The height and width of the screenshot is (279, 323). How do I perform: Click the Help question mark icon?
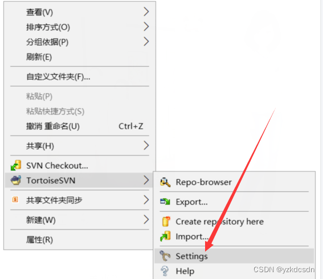(x=165, y=271)
